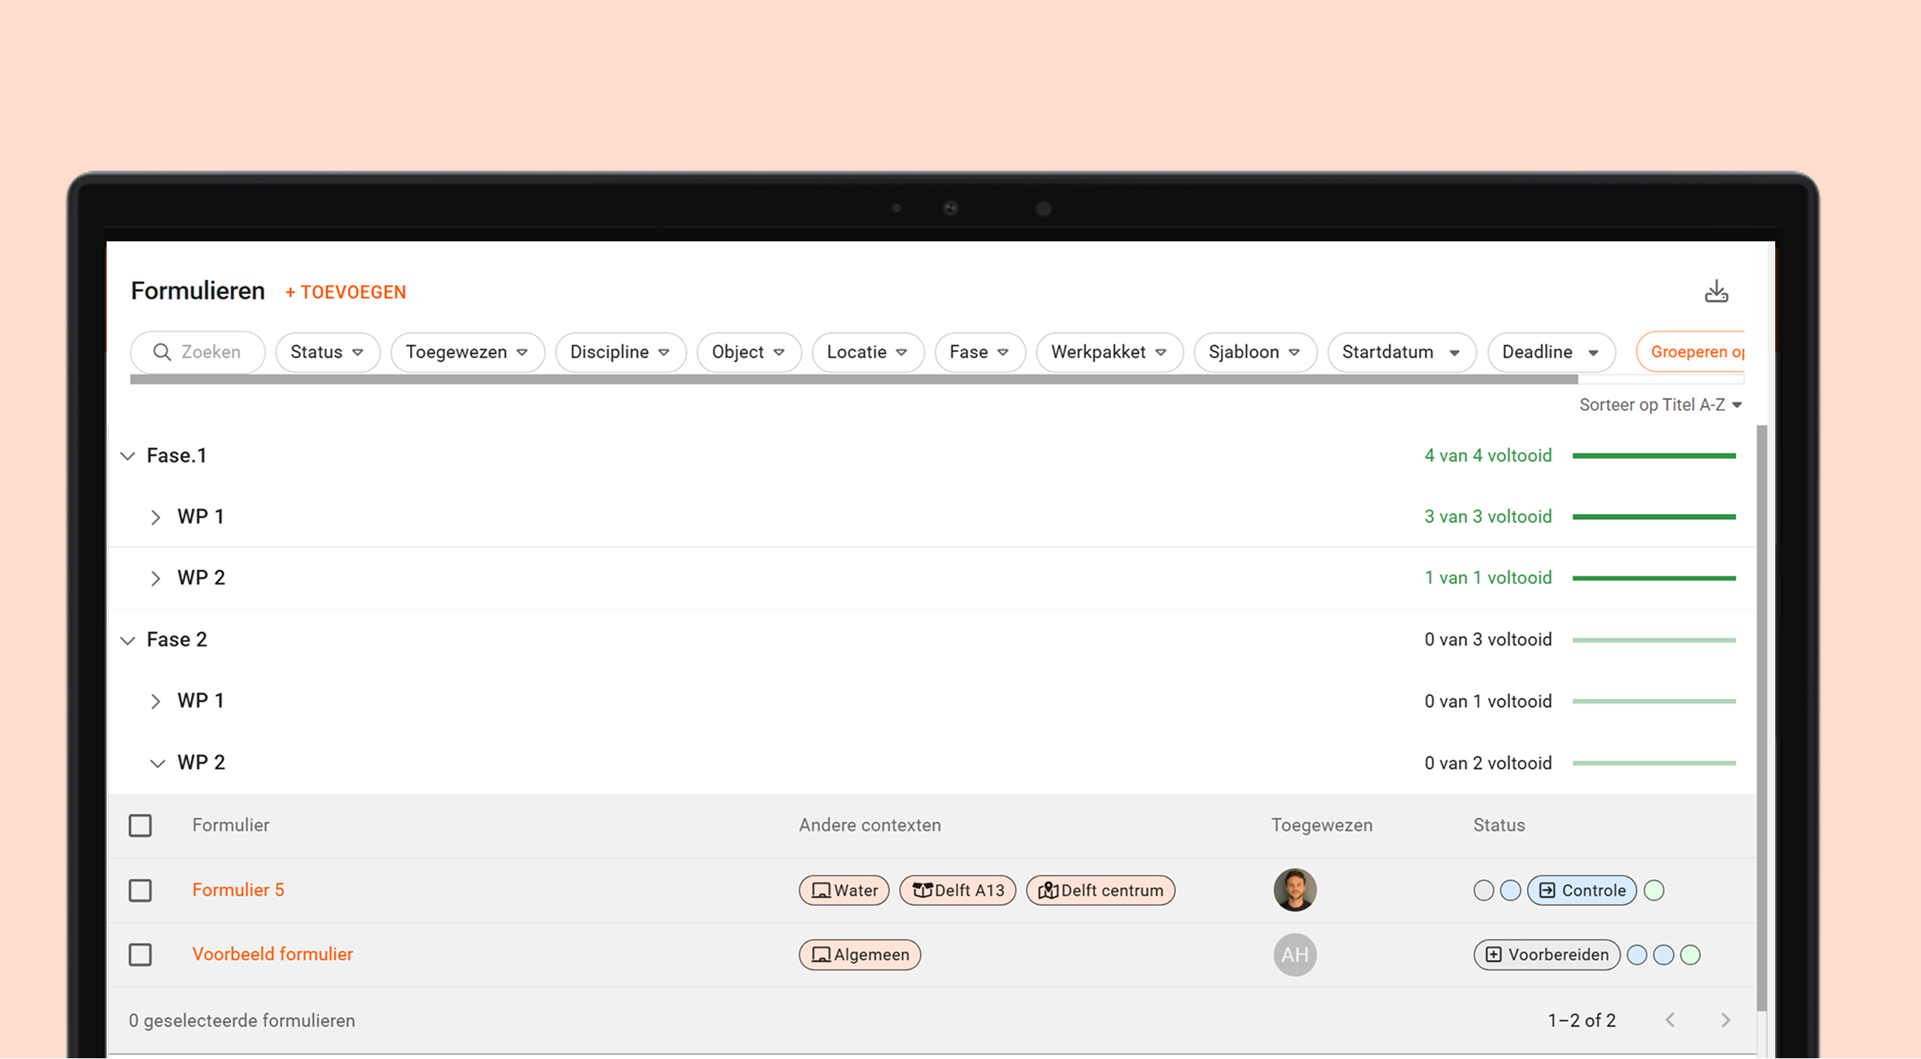Open the Voorbeeld formulier link
This screenshot has height=1059, width=1921.
pyautogui.click(x=272, y=954)
